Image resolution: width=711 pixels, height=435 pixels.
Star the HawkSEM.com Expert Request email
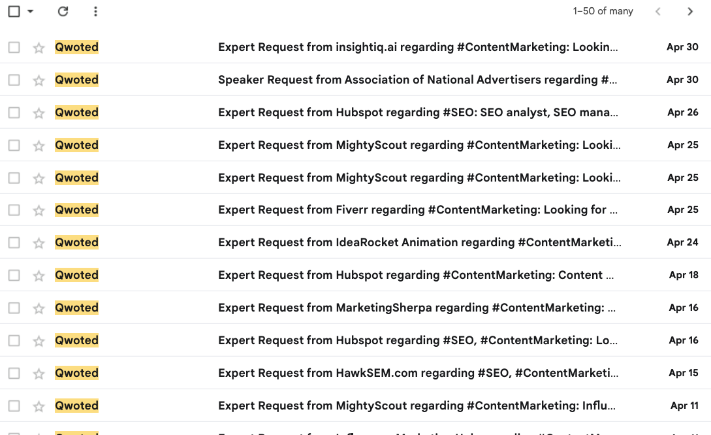tap(39, 374)
